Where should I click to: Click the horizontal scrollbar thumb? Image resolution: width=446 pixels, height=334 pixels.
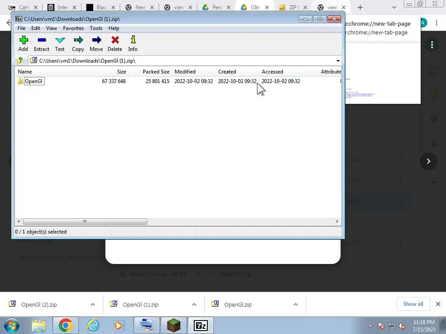[85, 221]
